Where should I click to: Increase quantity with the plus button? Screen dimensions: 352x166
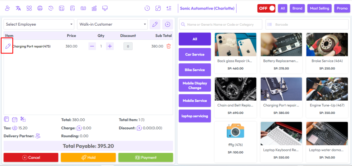[110, 46]
